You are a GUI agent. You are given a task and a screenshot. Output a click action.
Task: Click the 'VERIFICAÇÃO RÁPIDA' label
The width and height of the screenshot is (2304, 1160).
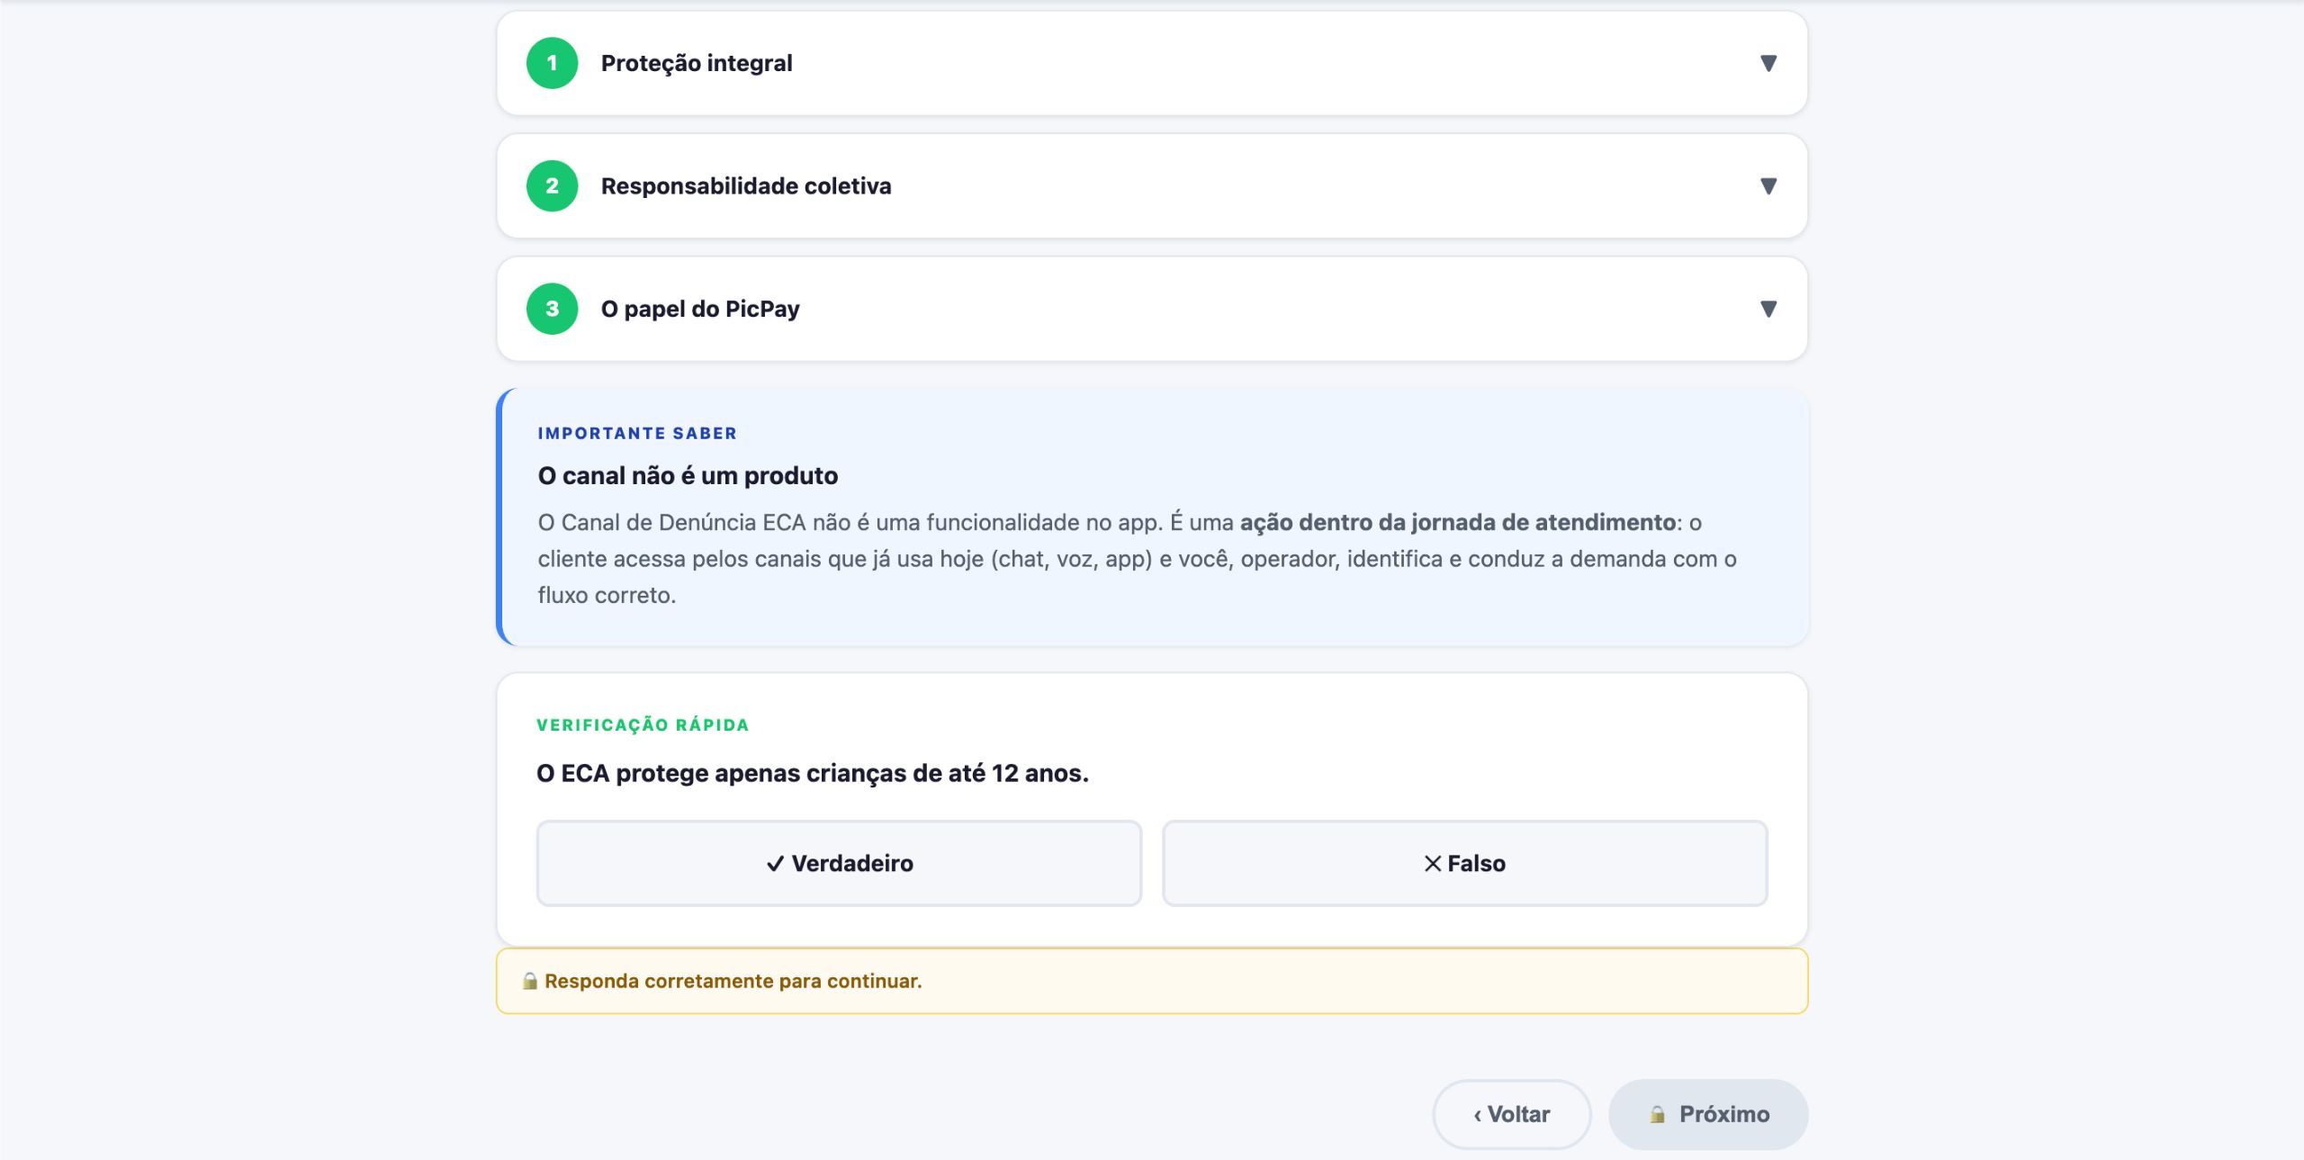[x=643, y=724]
